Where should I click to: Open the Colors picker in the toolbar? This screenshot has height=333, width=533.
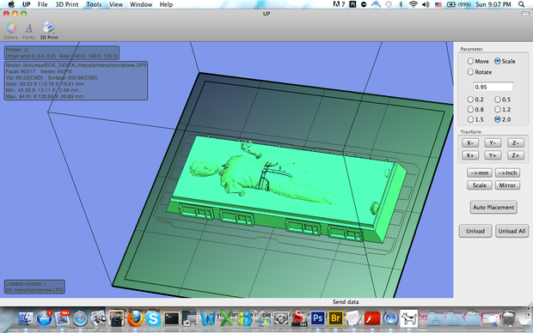pos(11,31)
